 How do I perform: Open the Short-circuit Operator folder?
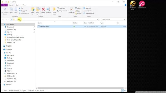pos(14,40)
